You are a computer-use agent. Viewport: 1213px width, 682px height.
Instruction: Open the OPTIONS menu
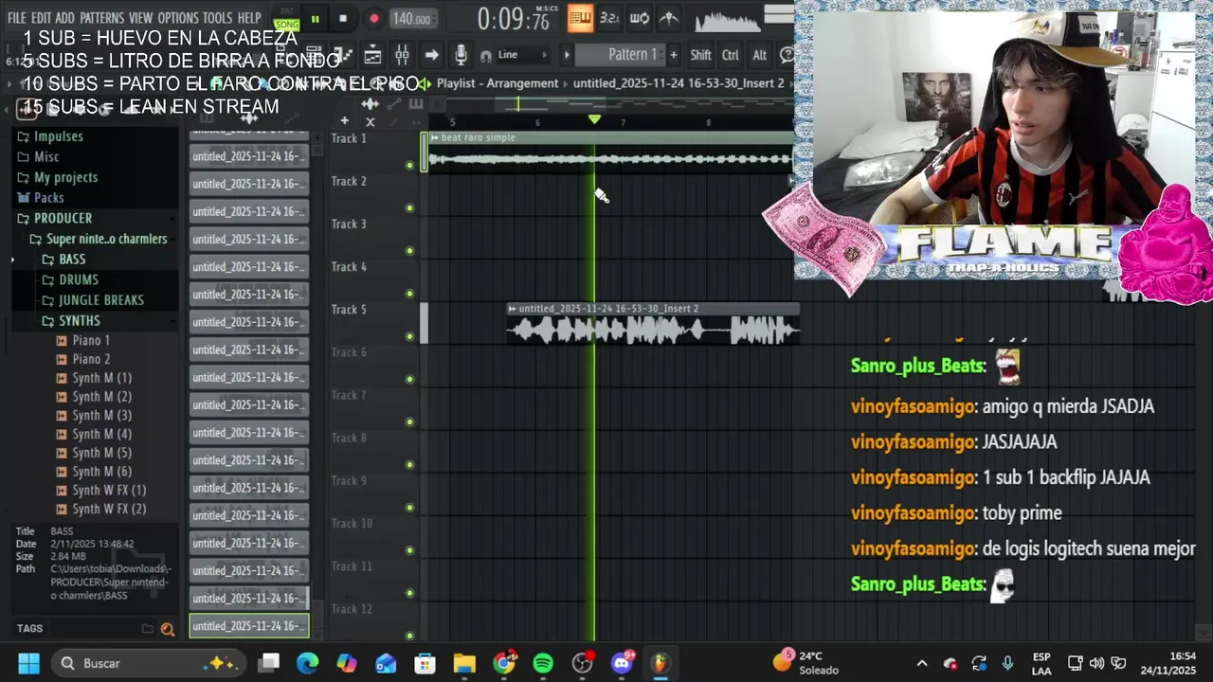pyautogui.click(x=178, y=18)
